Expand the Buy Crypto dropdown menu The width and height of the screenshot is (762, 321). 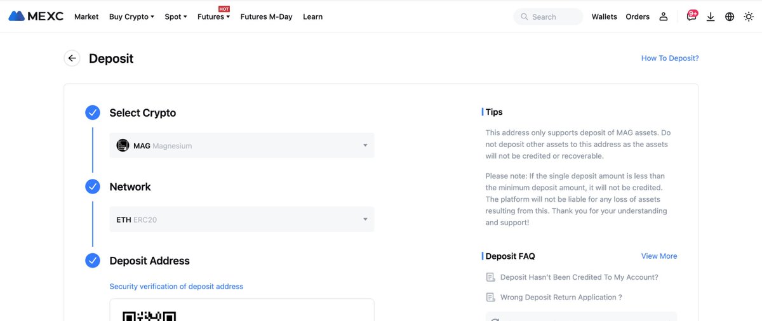131,17
